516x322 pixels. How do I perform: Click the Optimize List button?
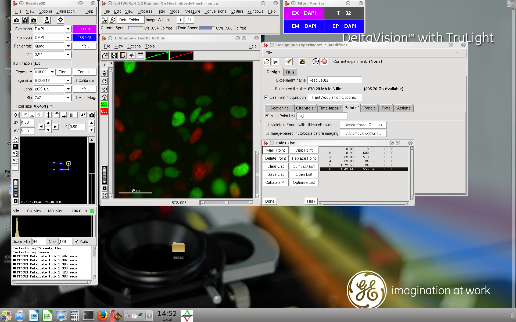(x=304, y=182)
